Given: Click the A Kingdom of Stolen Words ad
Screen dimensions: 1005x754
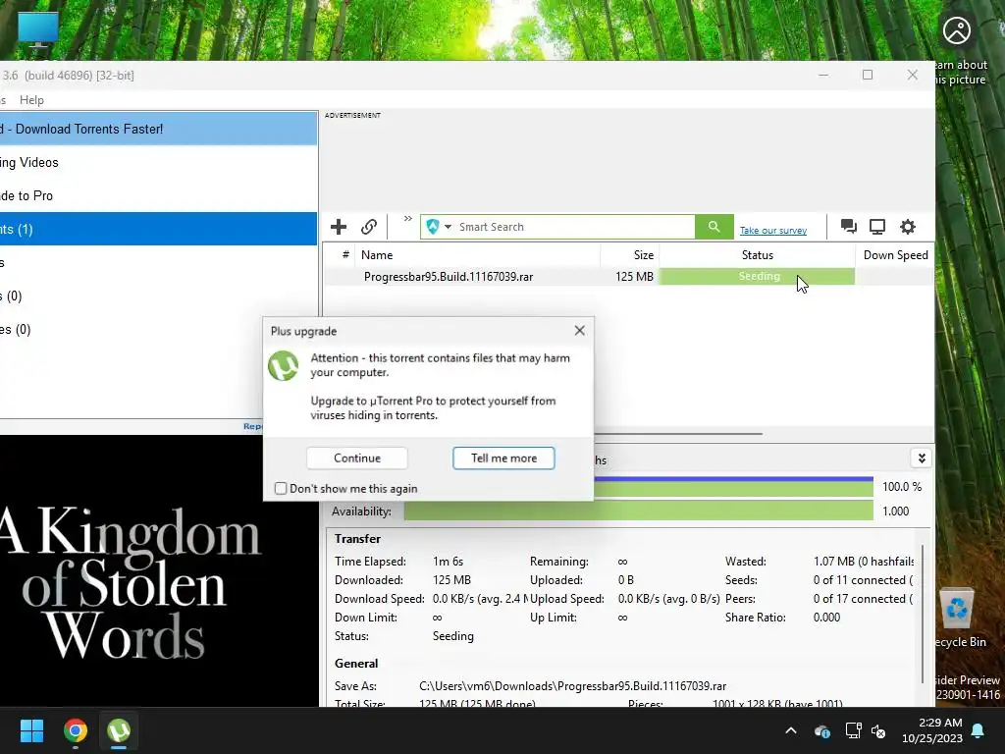Looking at the screenshot, I should tap(159, 570).
